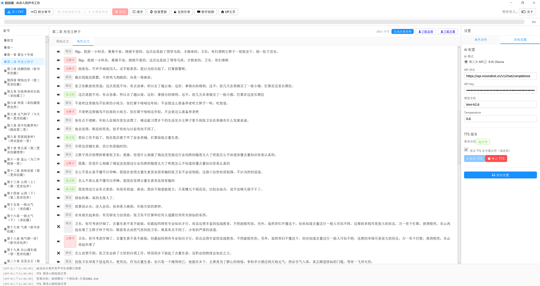Click the 清空 clear button
540x286 pixels.
[x=138, y=12]
